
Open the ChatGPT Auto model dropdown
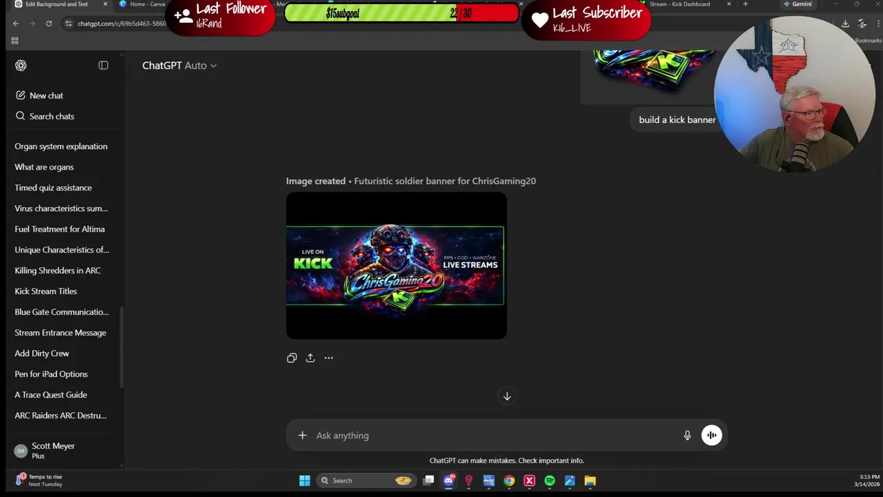pyautogui.click(x=179, y=66)
